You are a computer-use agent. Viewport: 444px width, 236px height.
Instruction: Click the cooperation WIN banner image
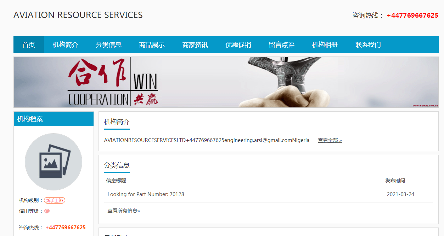tap(226, 82)
